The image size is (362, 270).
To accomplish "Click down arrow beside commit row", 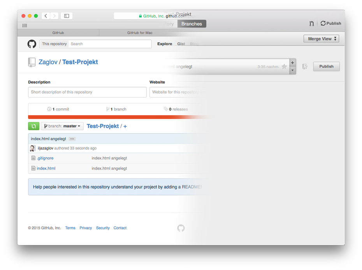I will pos(292,70).
